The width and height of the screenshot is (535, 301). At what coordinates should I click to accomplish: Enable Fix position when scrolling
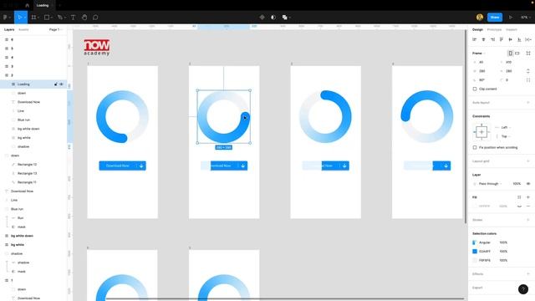[x=475, y=147]
